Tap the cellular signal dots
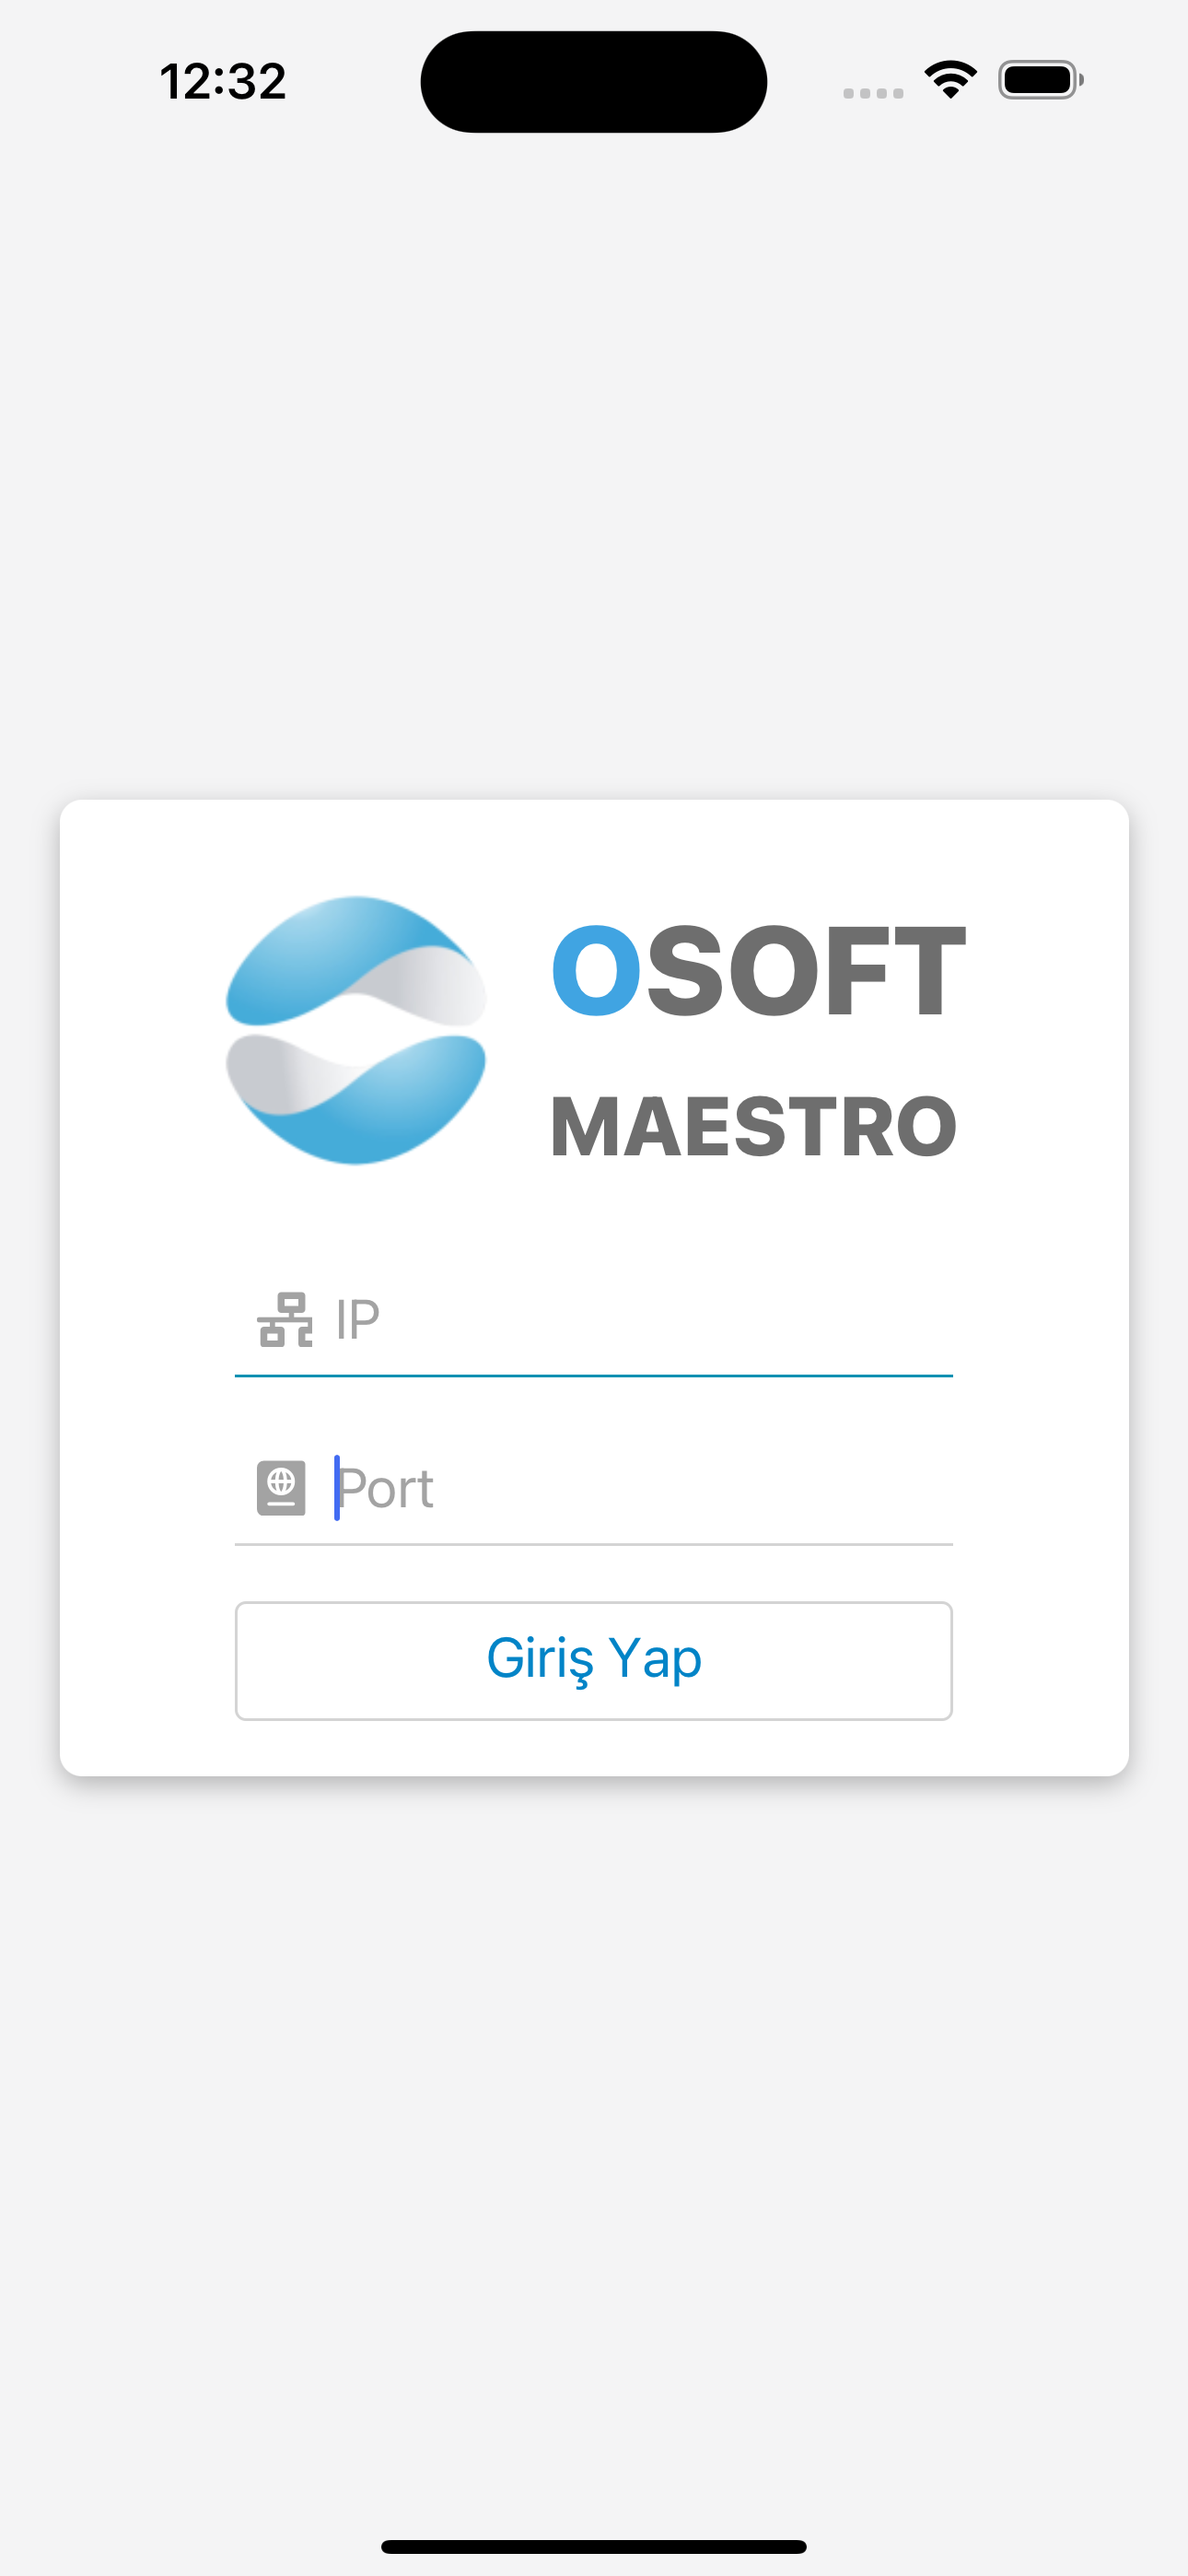The width and height of the screenshot is (1188, 2576). click(x=873, y=93)
